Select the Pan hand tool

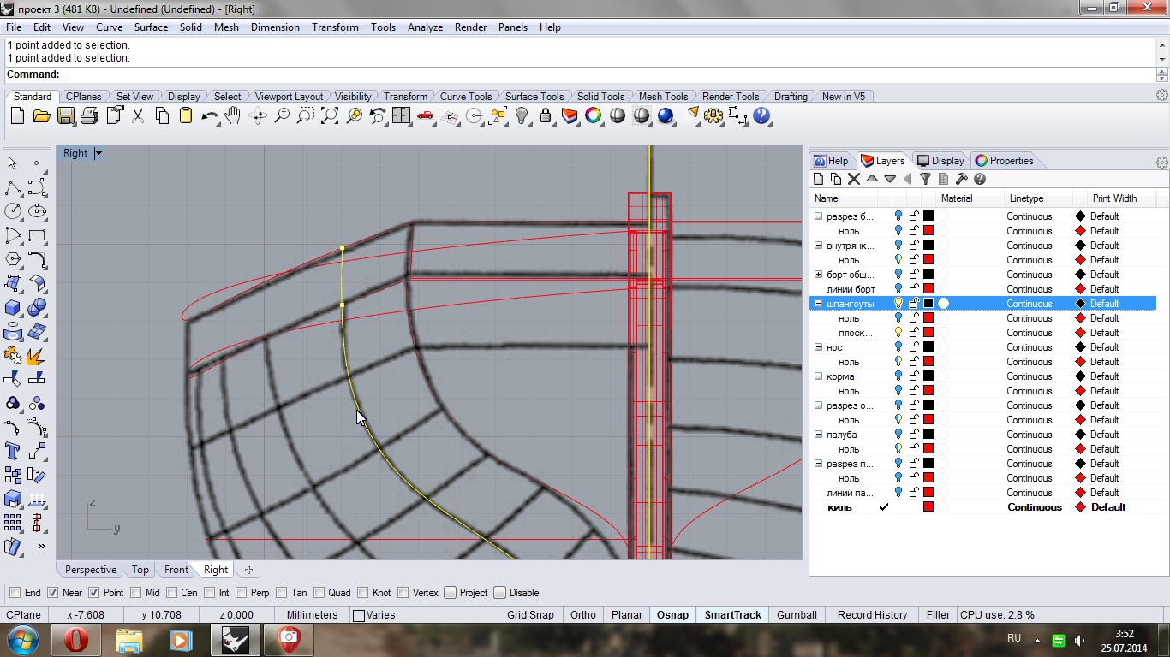click(x=233, y=116)
